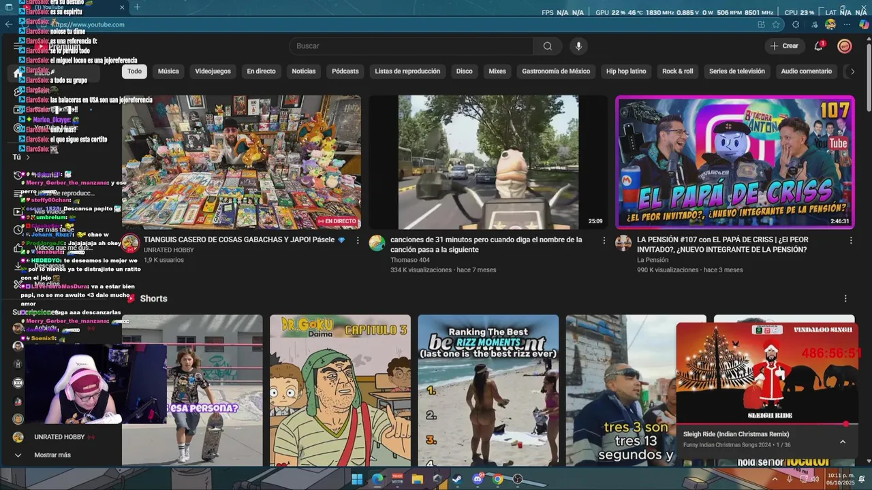Click the search magnifier button

coord(548,46)
